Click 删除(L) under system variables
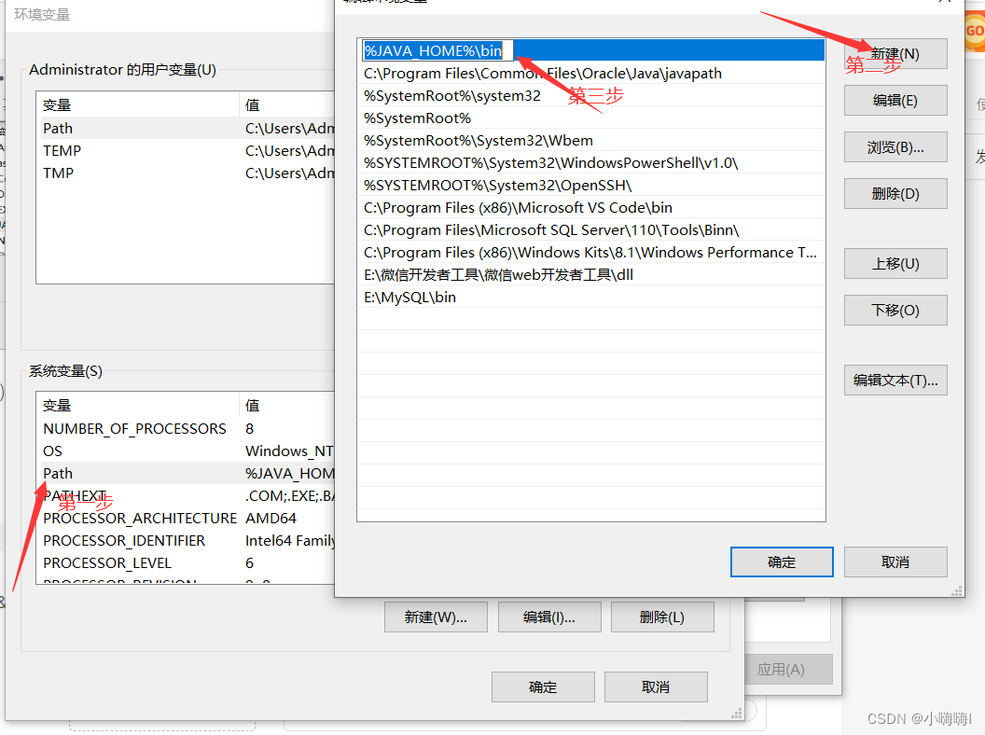Image resolution: width=985 pixels, height=735 pixels. click(x=662, y=617)
